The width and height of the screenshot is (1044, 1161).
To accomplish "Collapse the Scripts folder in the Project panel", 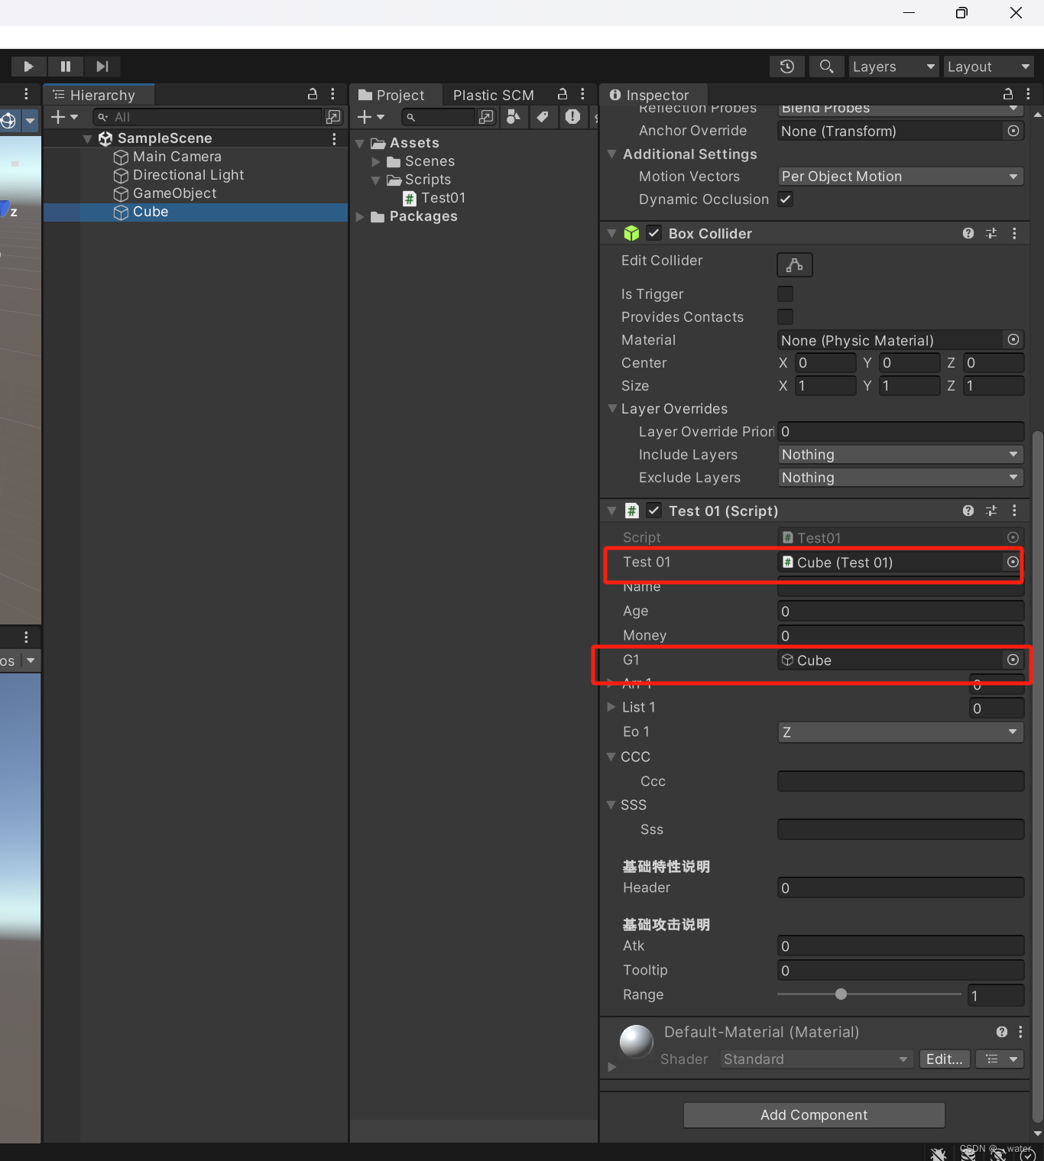I will (375, 180).
